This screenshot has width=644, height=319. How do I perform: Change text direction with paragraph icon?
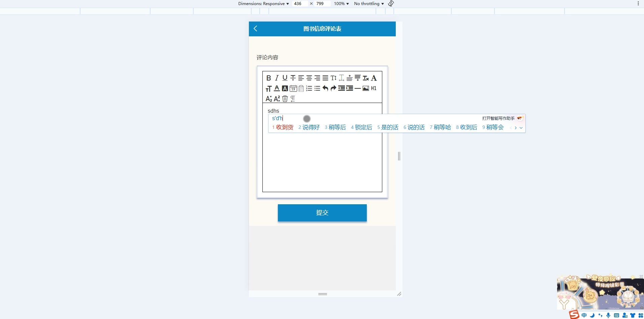(293, 99)
